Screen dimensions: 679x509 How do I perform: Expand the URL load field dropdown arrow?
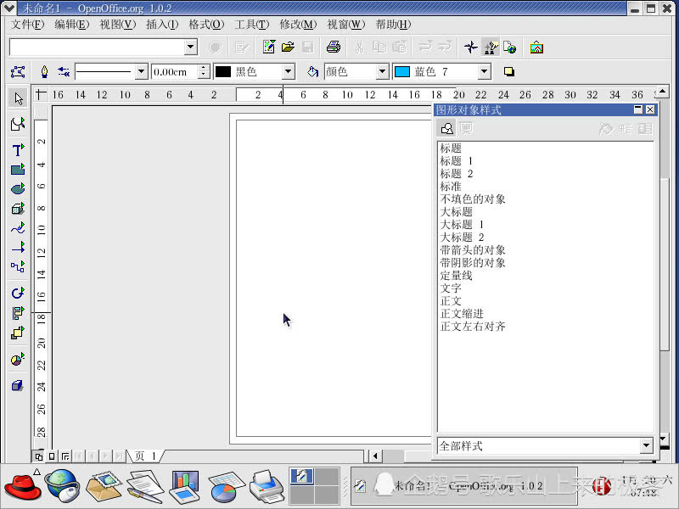point(190,47)
